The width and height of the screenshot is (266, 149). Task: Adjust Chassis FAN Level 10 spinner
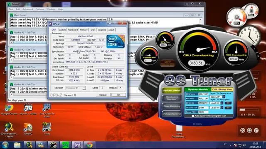click(x=222, y=108)
